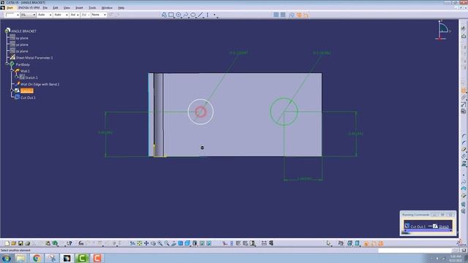Select the Line sketch tool
The height and width of the screenshot is (263, 468).
click(x=200, y=15)
